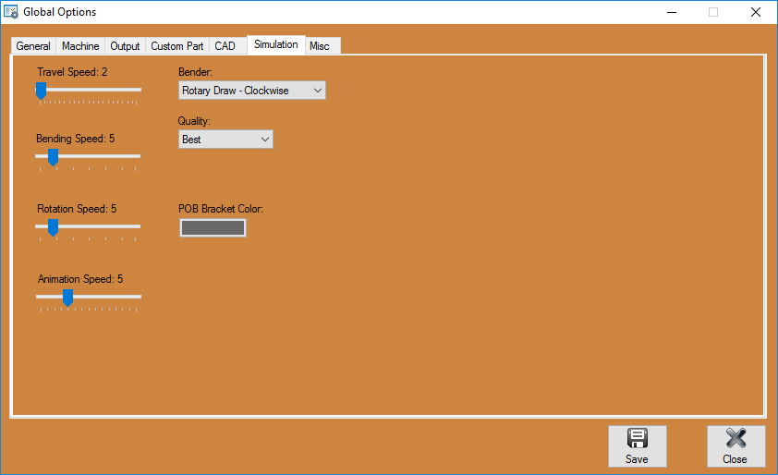Select the Output tab

pyautogui.click(x=125, y=46)
